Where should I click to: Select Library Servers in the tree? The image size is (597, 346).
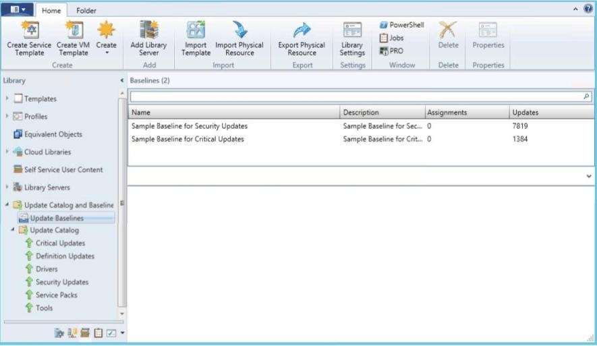[47, 188]
